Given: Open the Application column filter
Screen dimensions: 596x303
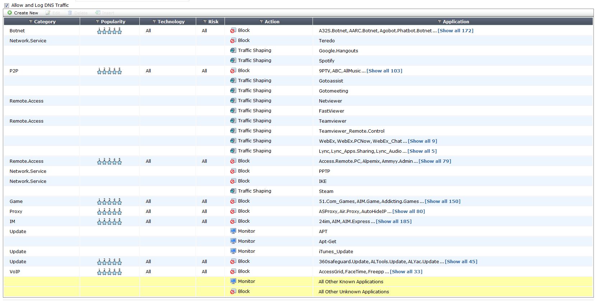Looking at the screenshot, I should [x=439, y=22].
